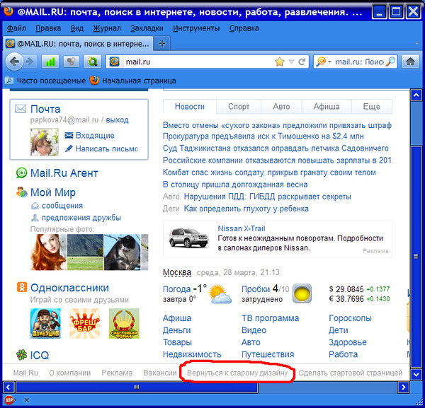Image resolution: width=425 pixels, height=408 pixels.
Task: Bookmark this page with the star icon
Action: [x=280, y=62]
